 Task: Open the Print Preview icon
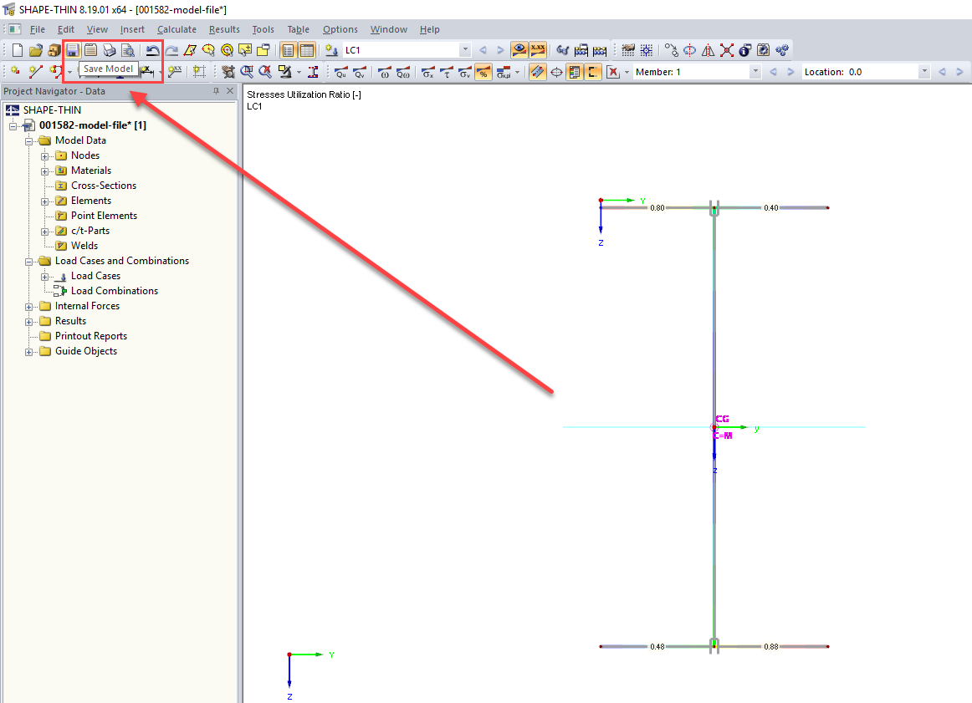tap(128, 49)
